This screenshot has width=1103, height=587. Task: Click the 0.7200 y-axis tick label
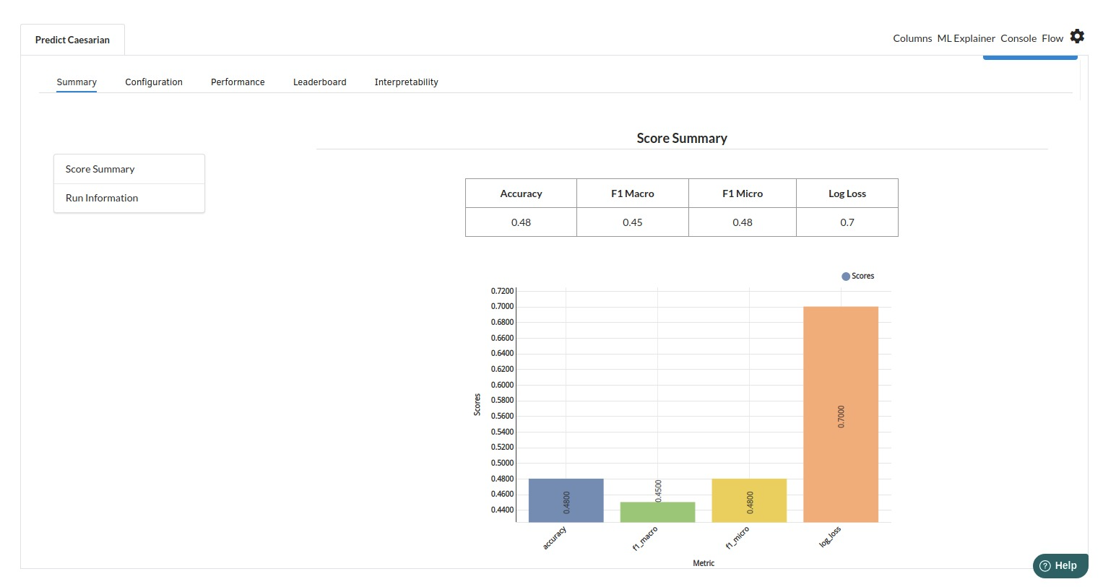point(503,291)
